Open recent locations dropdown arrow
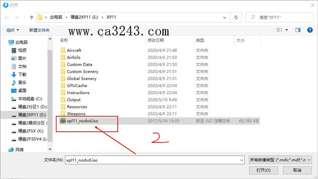This screenshot has width=318, height=179. [24, 18]
